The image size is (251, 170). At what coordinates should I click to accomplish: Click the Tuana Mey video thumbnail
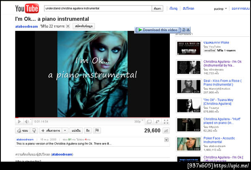[x=189, y=106]
